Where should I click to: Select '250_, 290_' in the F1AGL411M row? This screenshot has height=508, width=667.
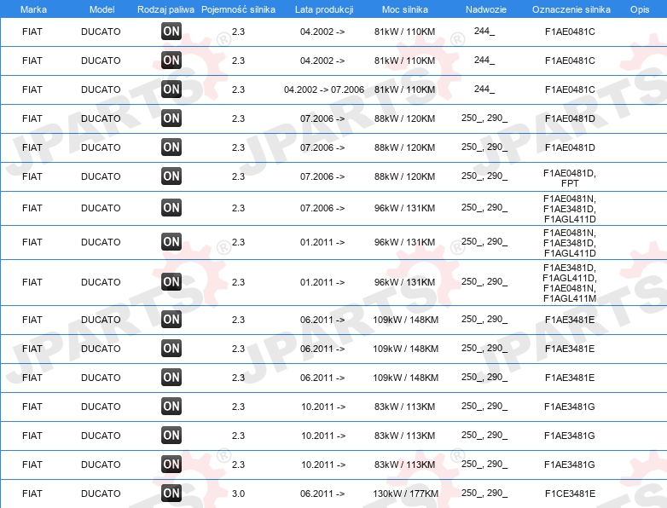pos(484,282)
